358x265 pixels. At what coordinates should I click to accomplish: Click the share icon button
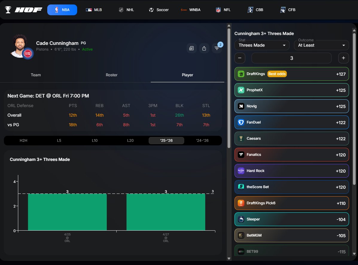[204, 48]
